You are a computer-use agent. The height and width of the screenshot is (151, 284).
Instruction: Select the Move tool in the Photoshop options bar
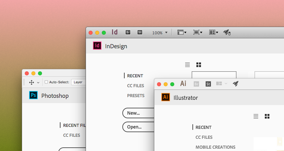31,82
